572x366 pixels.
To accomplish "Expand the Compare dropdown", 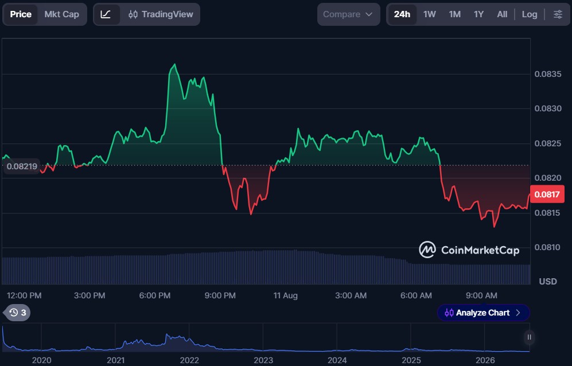I will coord(348,14).
